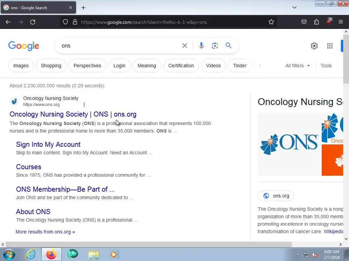Go back to the previous page
This screenshot has width=349, height=261.
tap(8, 22)
